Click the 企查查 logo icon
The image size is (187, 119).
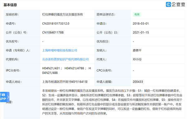(168, 4)
